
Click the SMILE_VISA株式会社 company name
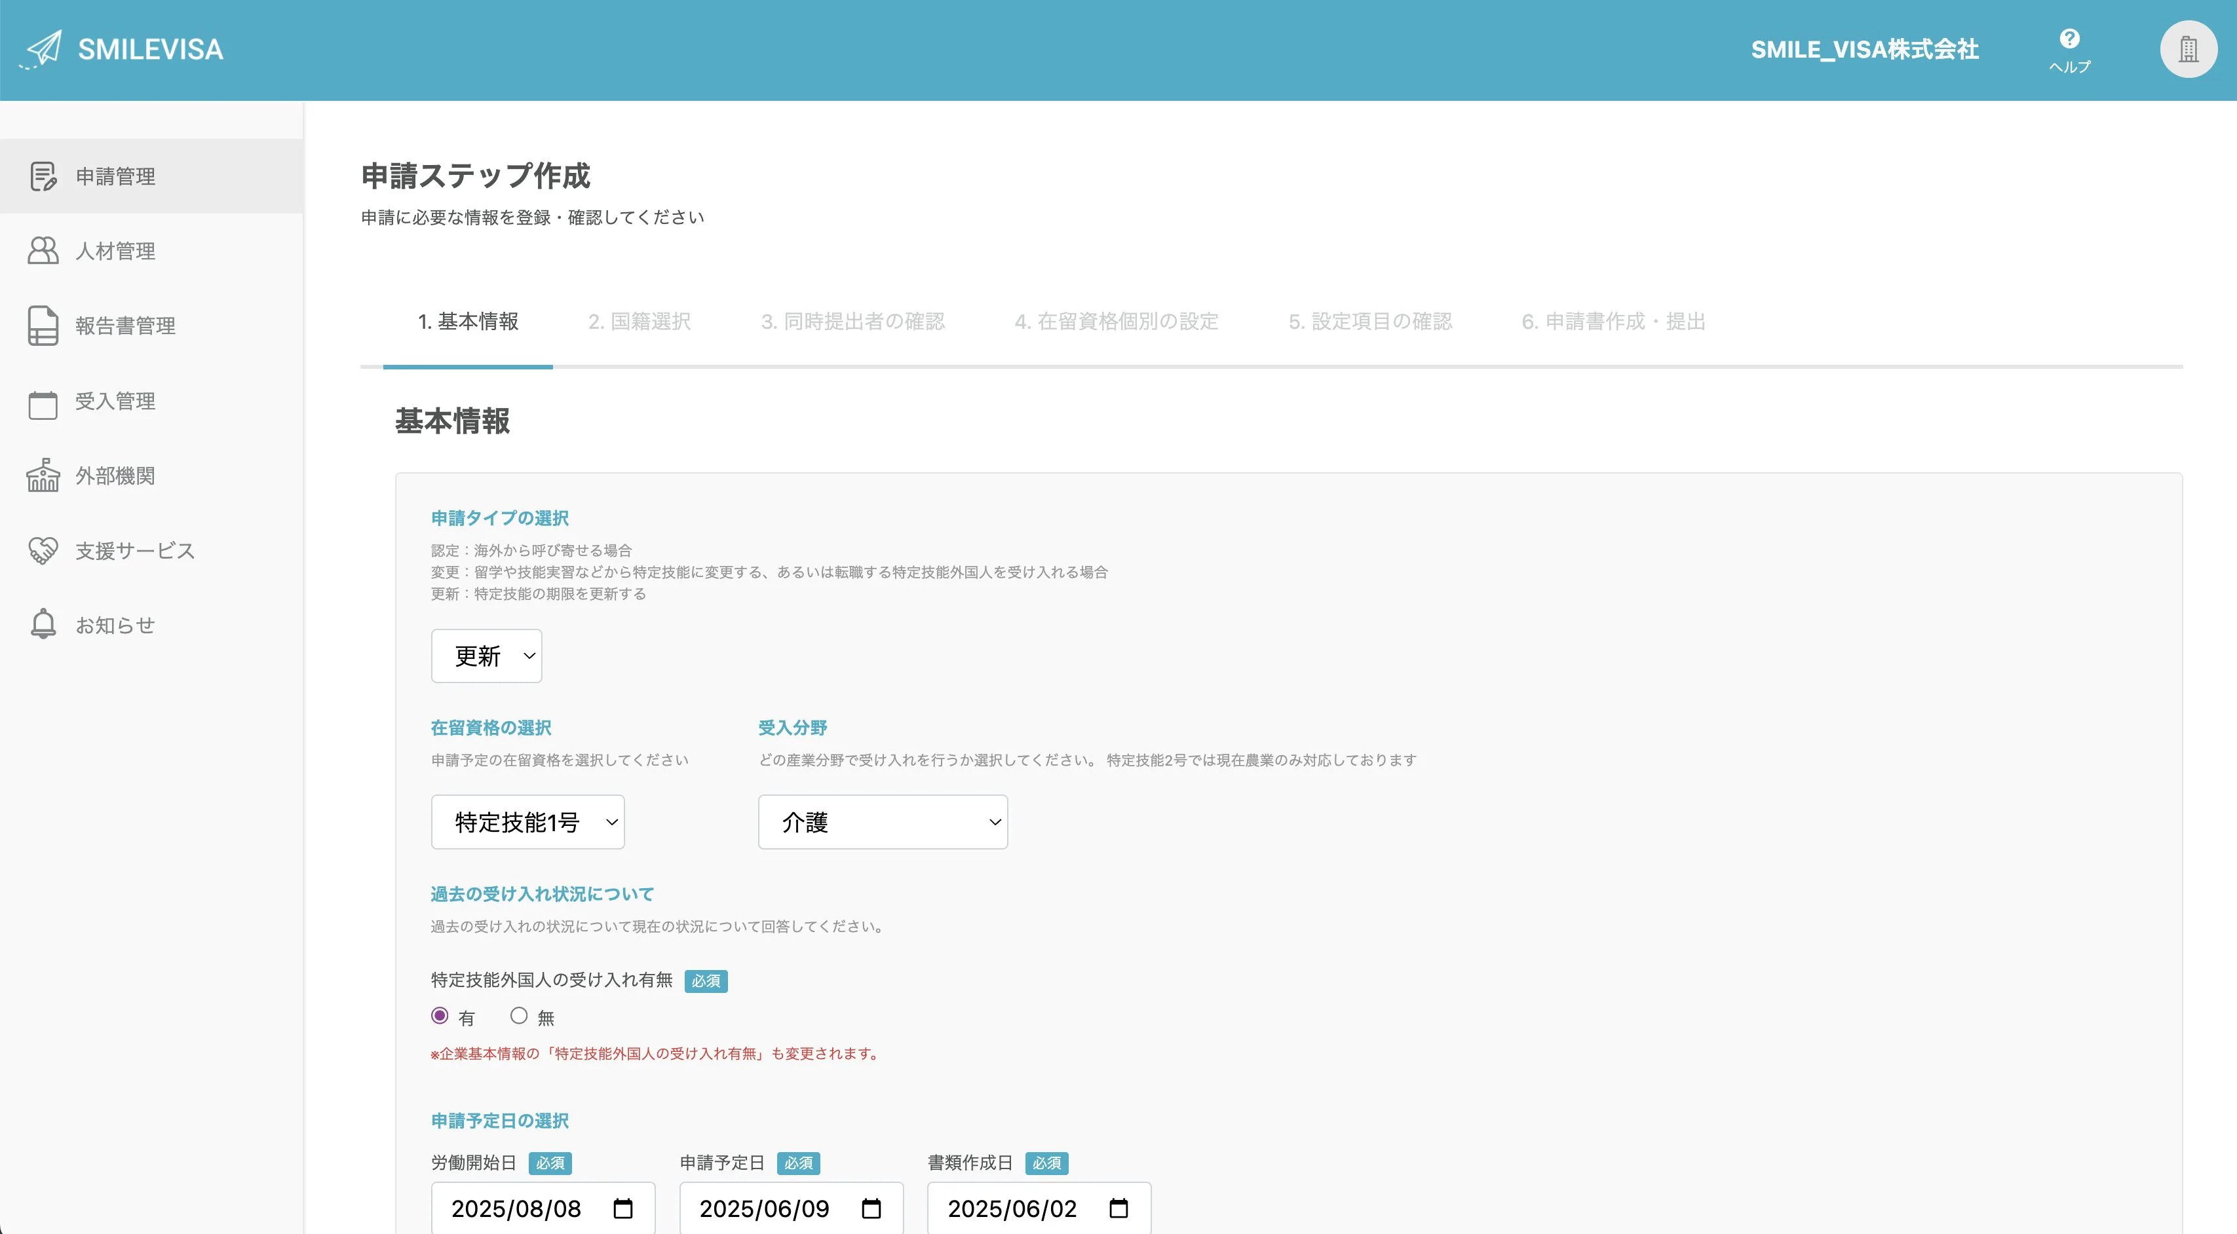coord(1864,50)
